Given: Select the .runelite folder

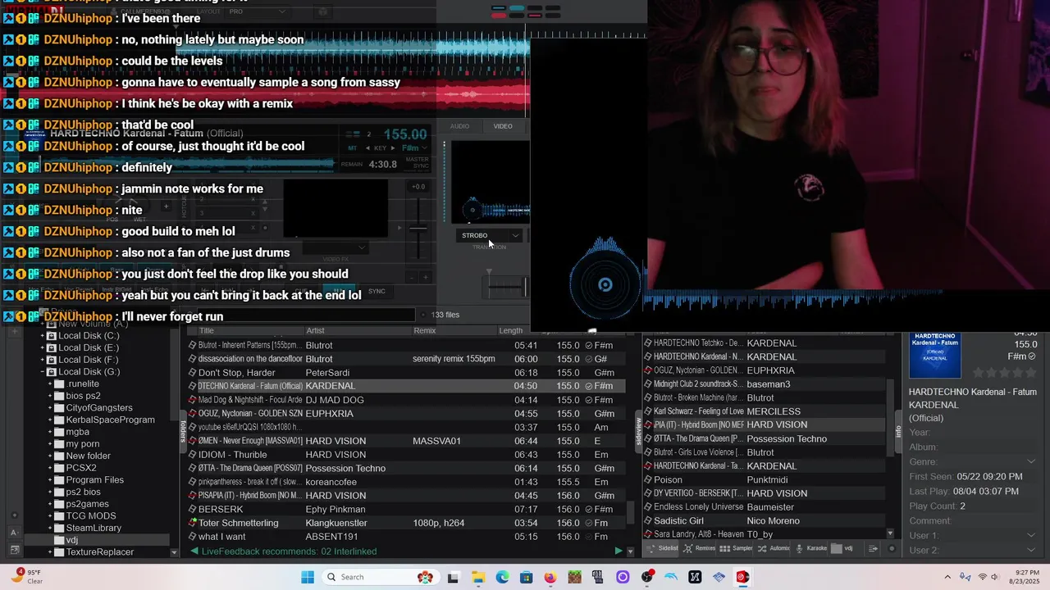Looking at the screenshot, I should coord(83,383).
